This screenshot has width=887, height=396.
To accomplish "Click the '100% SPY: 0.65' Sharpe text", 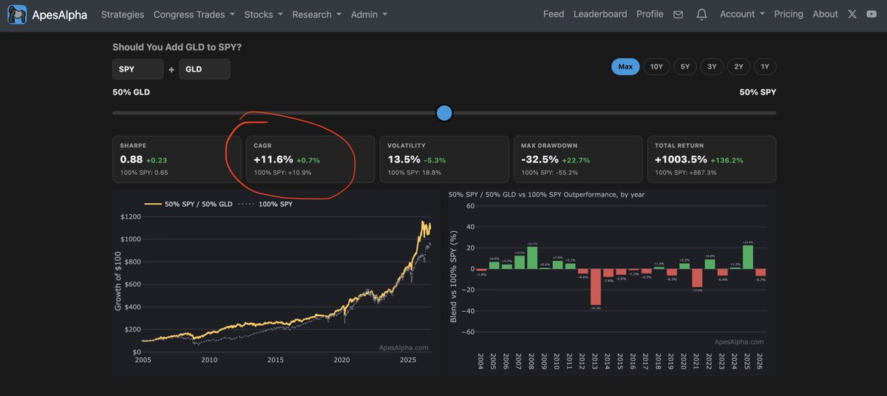I will point(144,172).
